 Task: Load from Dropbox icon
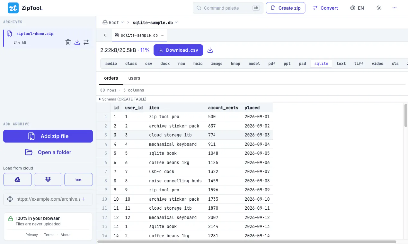pyautogui.click(x=48, y=179)
